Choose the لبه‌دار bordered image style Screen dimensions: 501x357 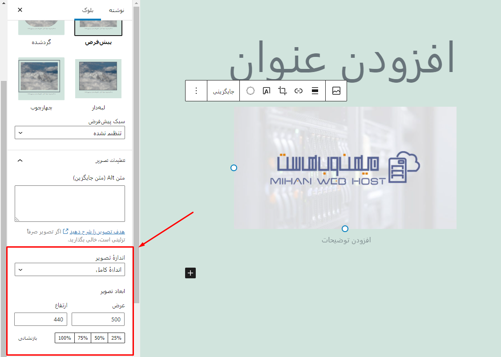(x=98, y=84)
